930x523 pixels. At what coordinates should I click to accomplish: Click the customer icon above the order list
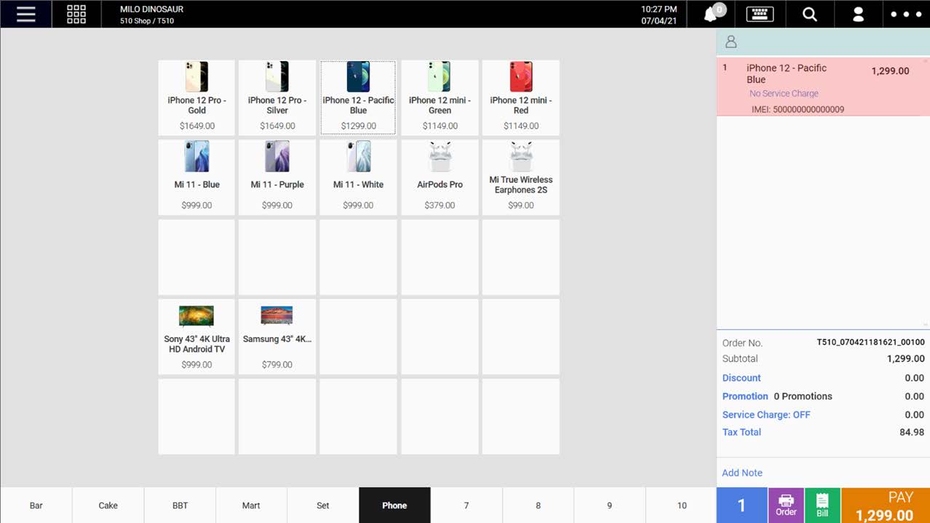[x=731, y=42]
